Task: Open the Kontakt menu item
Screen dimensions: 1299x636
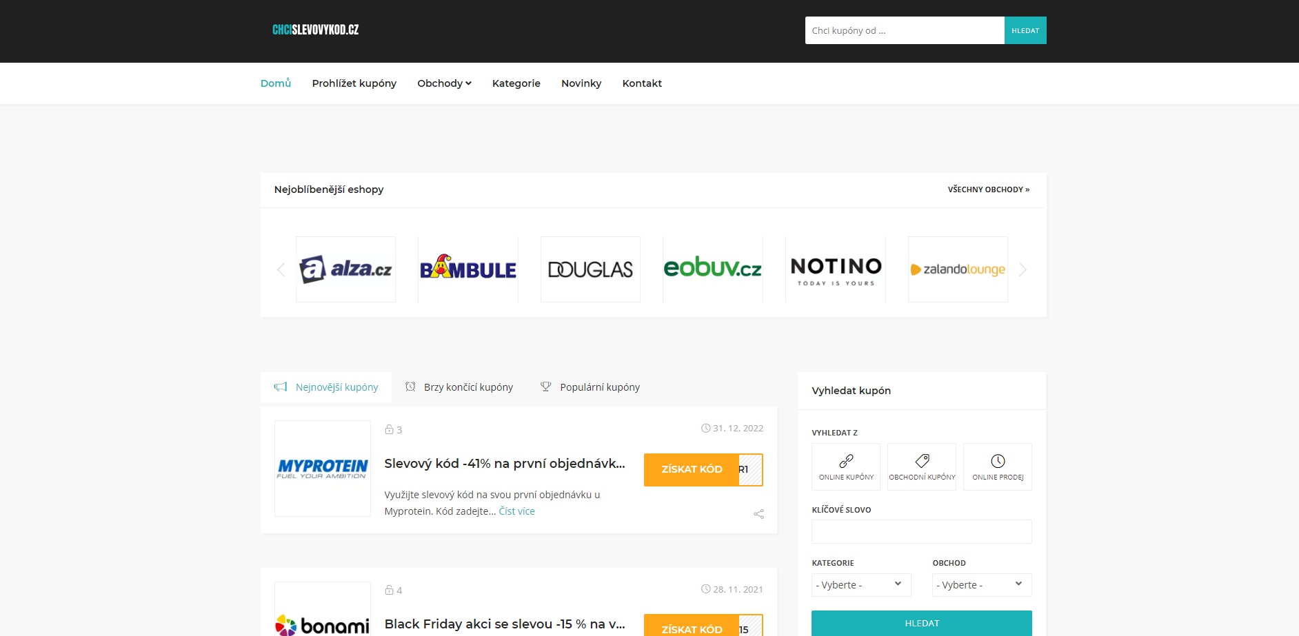Action: (x=642, y=83)
